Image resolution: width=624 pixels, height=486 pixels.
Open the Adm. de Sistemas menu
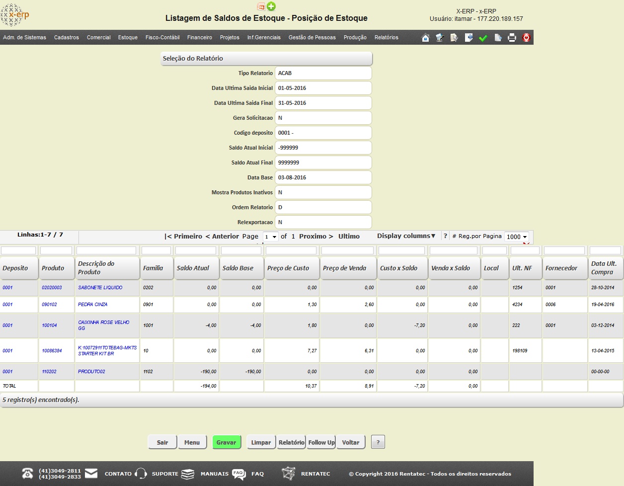pyautogui.click(x=24, y=37)
